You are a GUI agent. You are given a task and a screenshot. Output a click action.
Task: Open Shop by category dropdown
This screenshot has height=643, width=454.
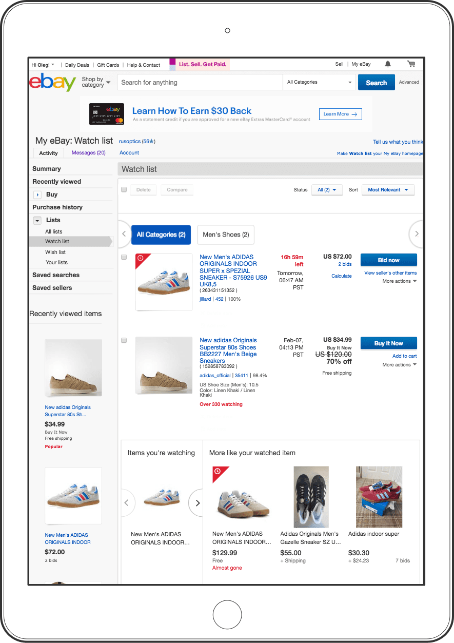coord(96,82)
